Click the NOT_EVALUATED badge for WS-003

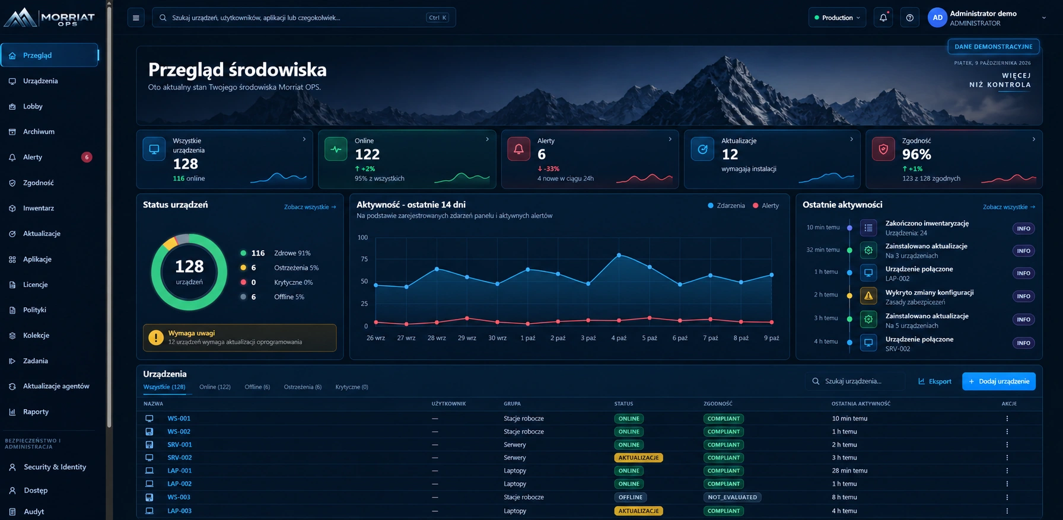click(x=733, y=497)
